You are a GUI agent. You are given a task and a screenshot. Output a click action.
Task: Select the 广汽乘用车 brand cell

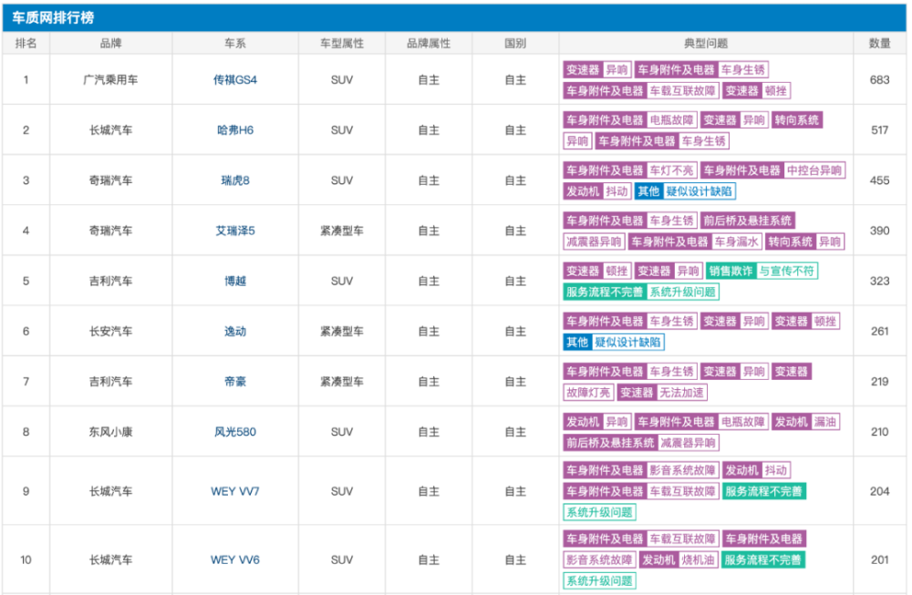(110, 79)
